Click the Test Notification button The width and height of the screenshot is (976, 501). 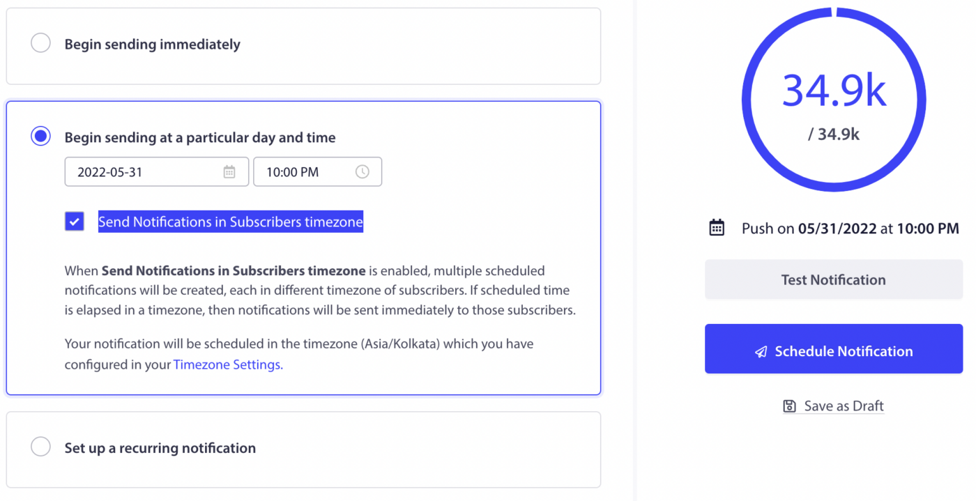tap(834, 280)
